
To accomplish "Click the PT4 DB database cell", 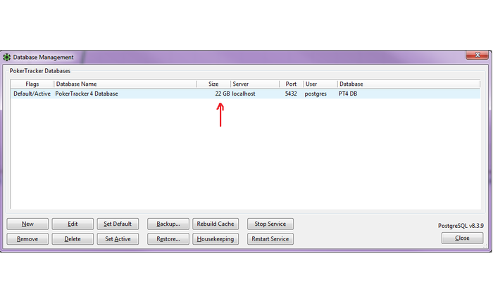I will click(348, 94).
